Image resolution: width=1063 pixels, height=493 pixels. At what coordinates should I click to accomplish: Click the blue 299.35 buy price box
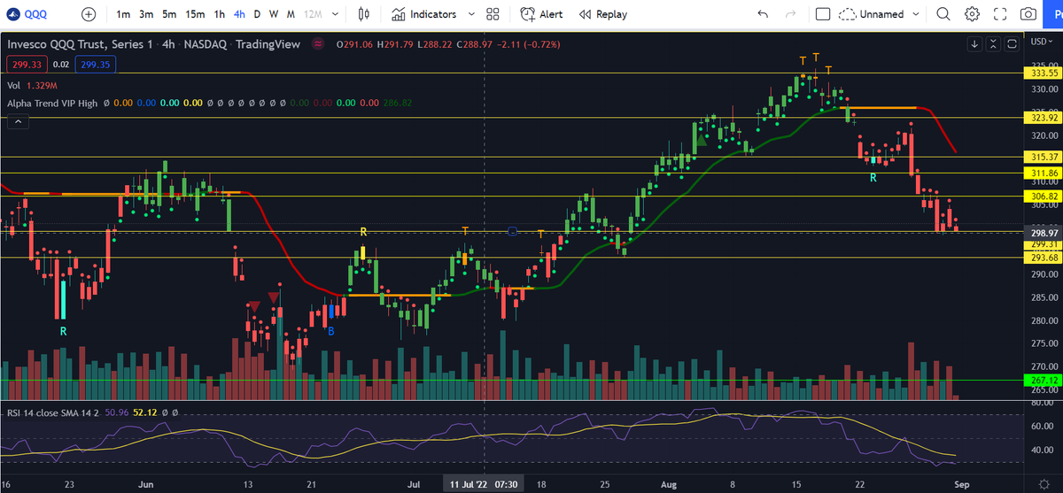pos(97,64)
